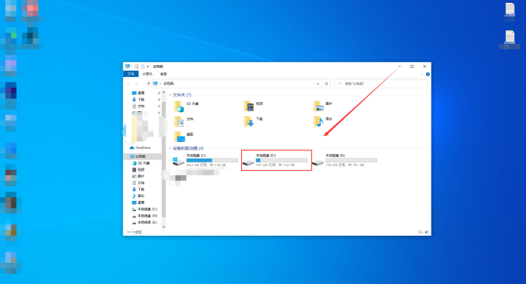Collapse the 文件夹 (7) group
The width and height of the screenshot is (526, 284).
pos(170,95)
